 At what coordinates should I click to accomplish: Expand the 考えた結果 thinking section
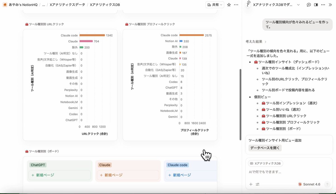tap(256, 42)
